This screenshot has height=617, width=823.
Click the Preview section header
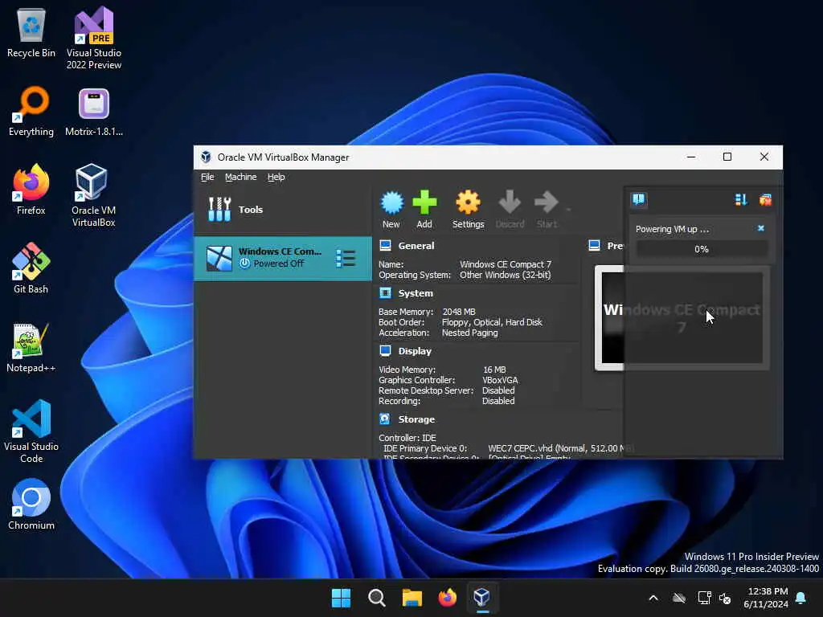tap(615, 246)
